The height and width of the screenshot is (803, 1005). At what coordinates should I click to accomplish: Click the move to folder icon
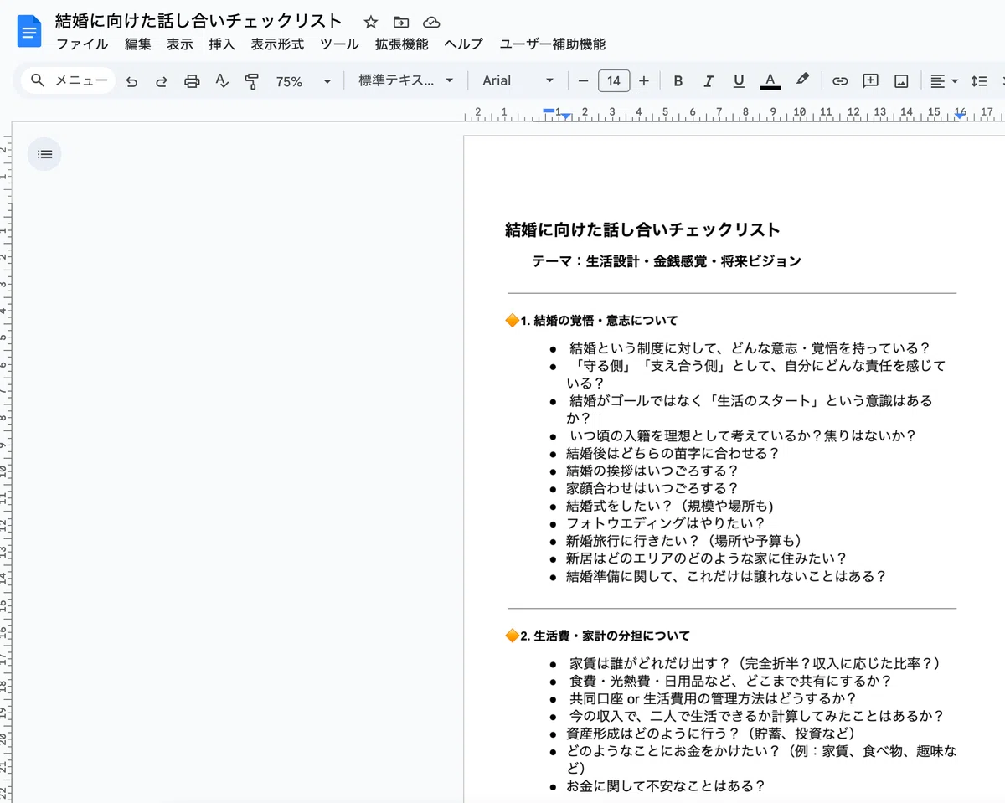click(401, 22)
